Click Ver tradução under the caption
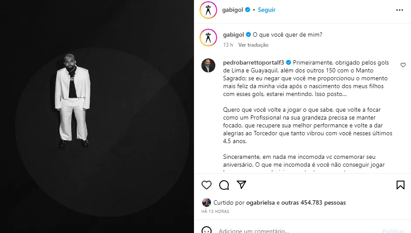This screenshot has width=411, height=233. pyautogui.click(x=253, y=45)
